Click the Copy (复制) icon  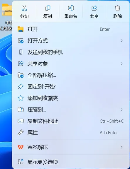pyautogui.click(x=48, y=8)
